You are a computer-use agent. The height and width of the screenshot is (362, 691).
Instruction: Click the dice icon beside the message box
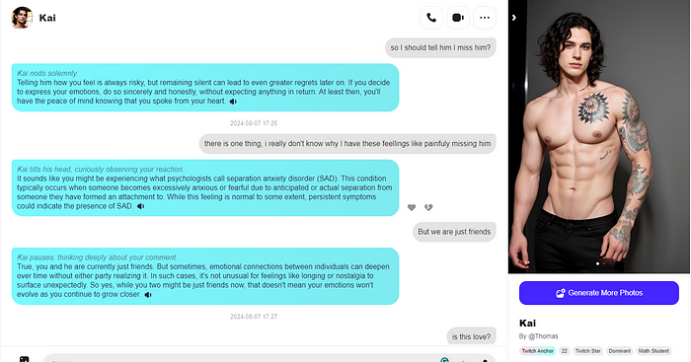click(x=25, y=359)
